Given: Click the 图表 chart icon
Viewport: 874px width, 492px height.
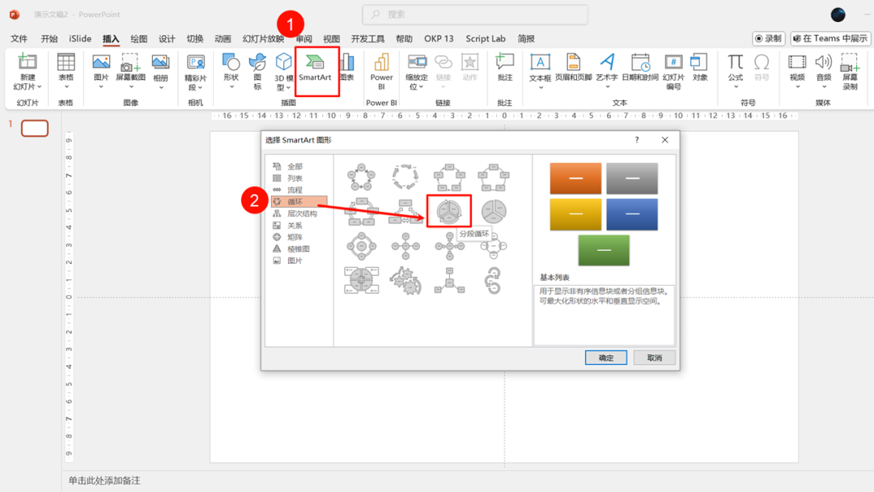Looking at the screenshot, I should point(346,61).
